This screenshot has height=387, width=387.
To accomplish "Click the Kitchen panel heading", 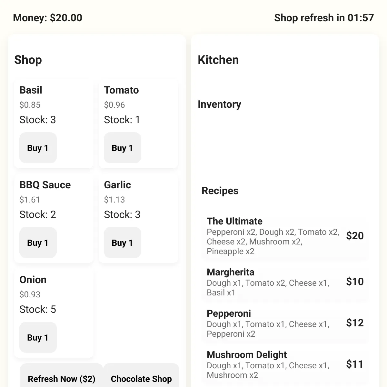I will tap(218, 60).
